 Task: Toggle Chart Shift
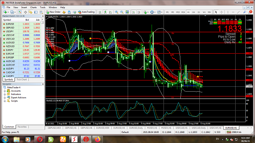(x=139, y=12)
